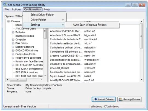The height and width of the screenshot is (111, 148).
Task: Open the Actions menu
Action: (16, 9)
